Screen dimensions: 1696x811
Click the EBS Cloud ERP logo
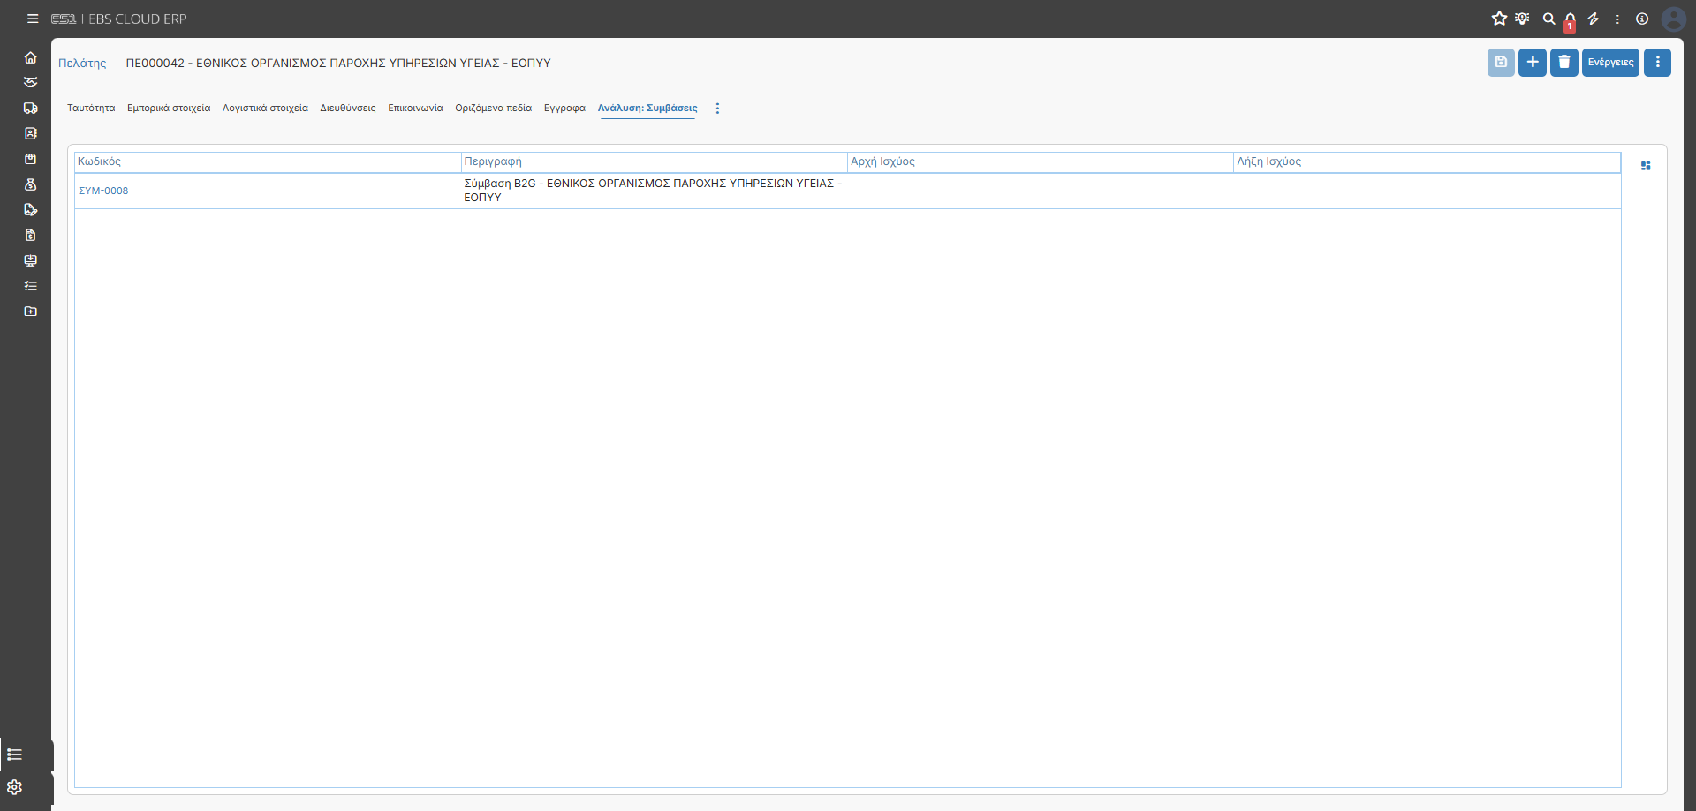[118, 19]
